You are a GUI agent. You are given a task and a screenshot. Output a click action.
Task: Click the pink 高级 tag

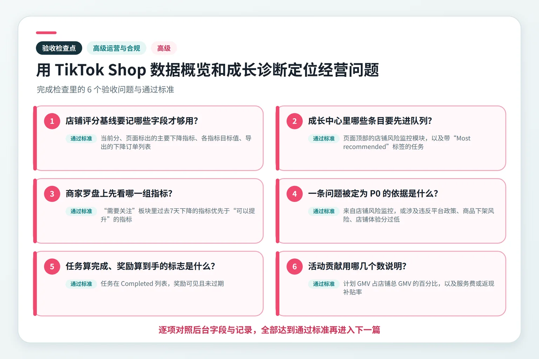coord(164,48)
